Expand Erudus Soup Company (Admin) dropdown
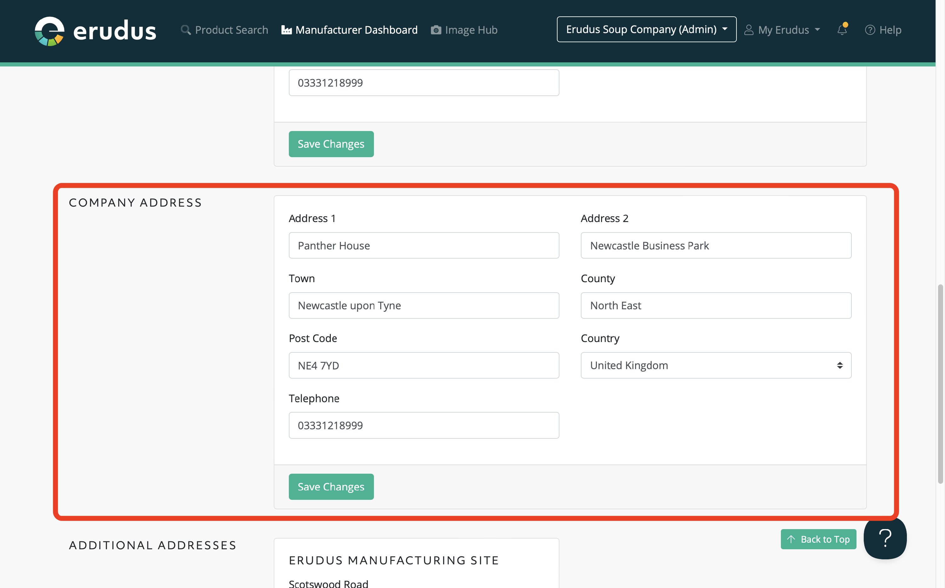Image resolution: width=945 pixels, height=588 pixels. click(x=646, y=29)
